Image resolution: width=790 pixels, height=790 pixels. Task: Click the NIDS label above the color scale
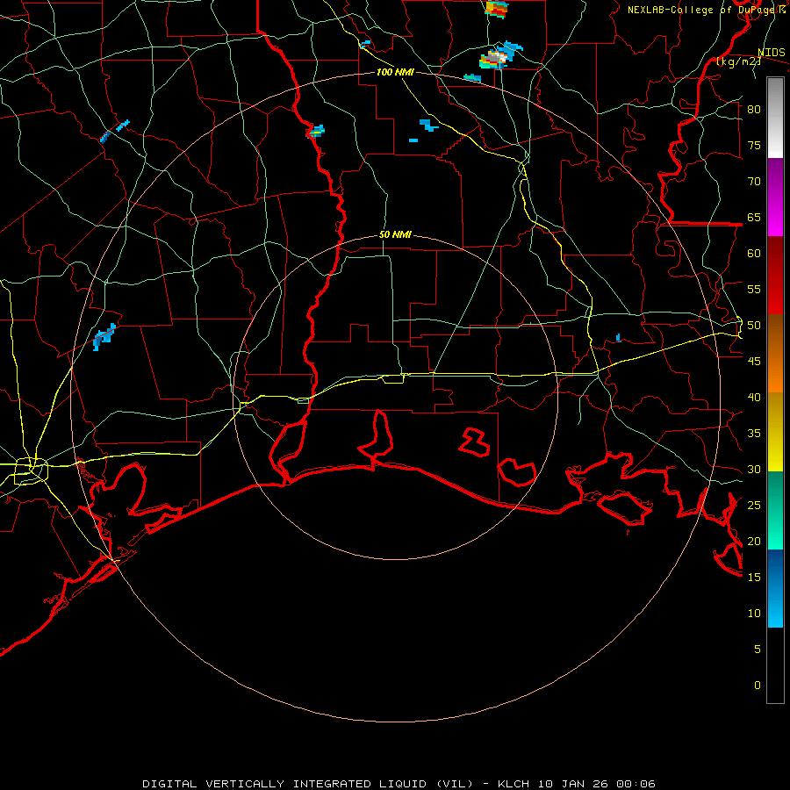click(771, 53)
